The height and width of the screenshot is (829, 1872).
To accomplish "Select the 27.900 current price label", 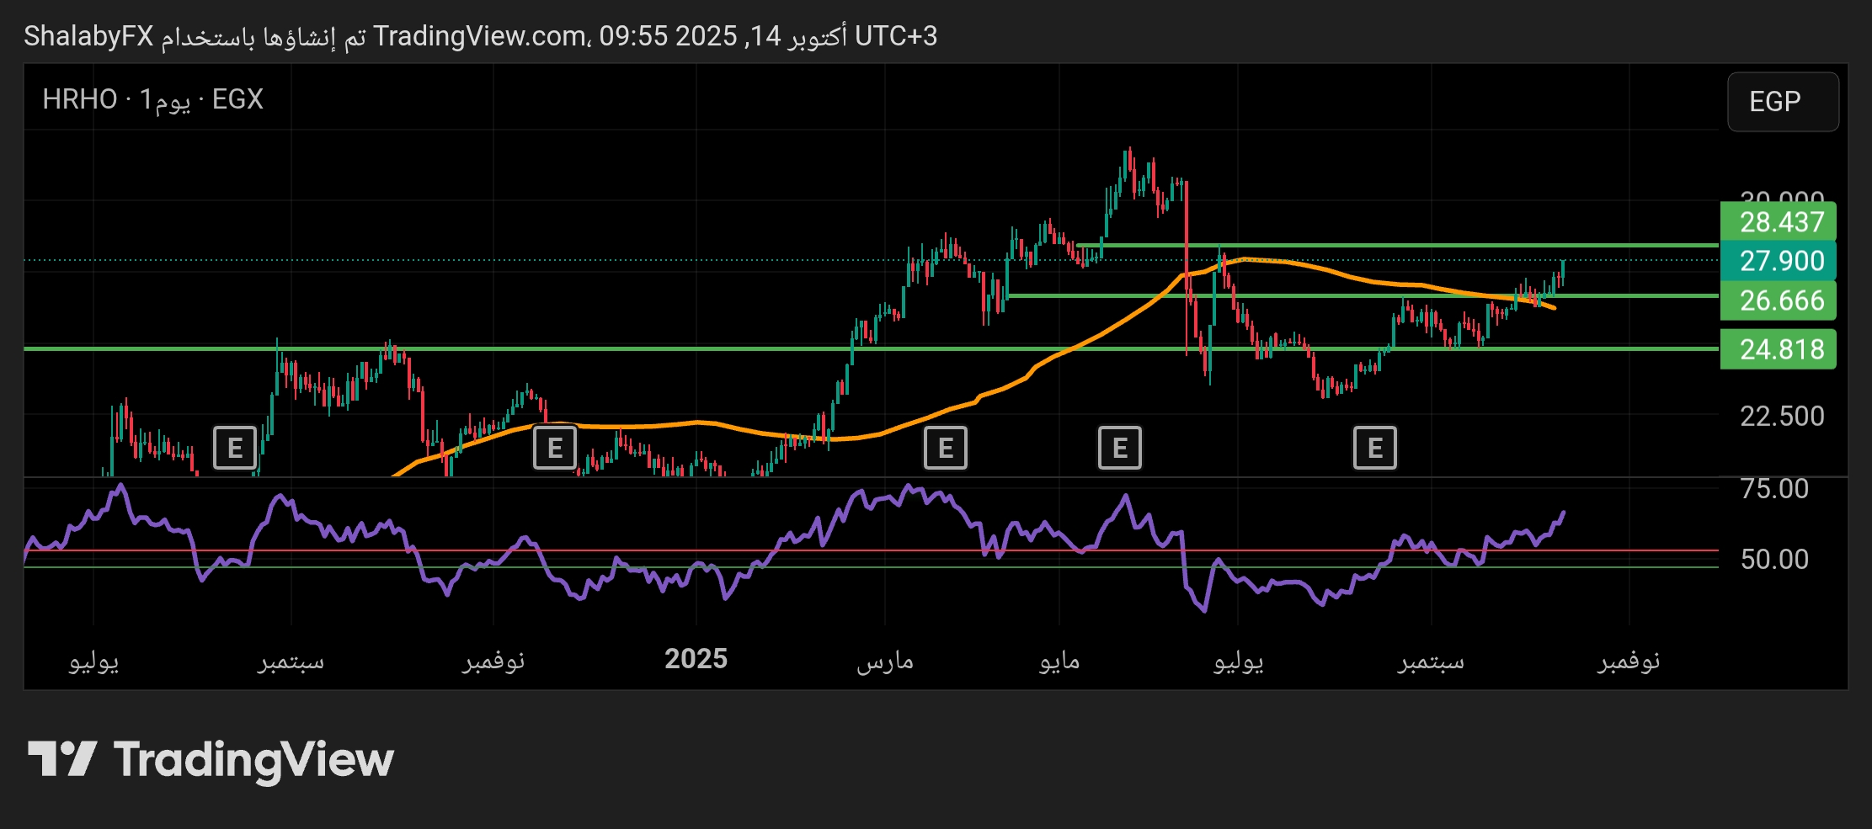I will (1780, 261).
